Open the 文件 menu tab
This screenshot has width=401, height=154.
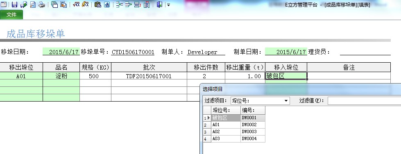pyautogui.click(x=11, y=15)
